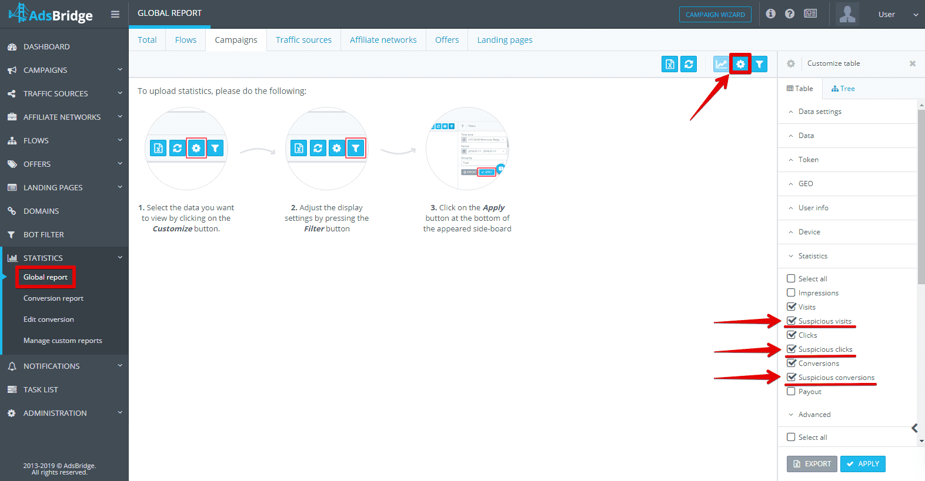Expand the Campaigns sidebar menu
Viewport: 925px width, 481px height.
(64, 70)
